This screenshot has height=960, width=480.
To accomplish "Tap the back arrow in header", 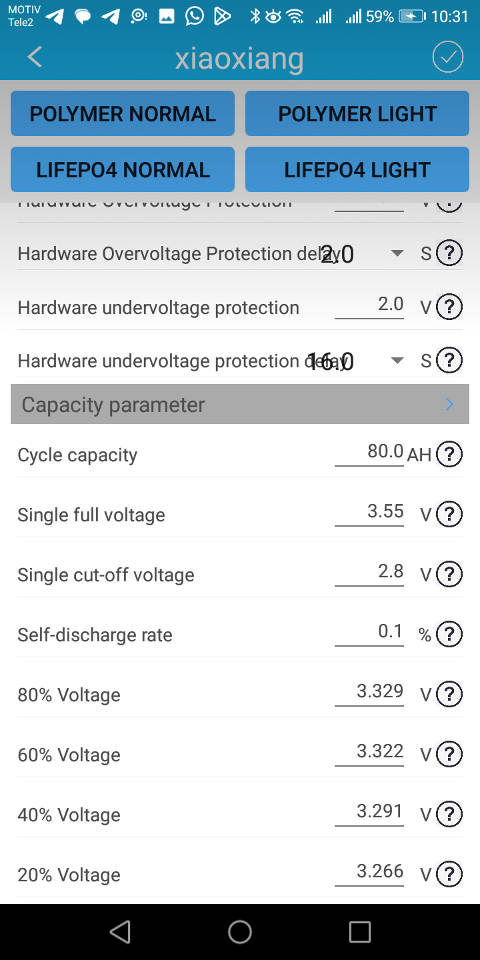I will tap(35, 57).
